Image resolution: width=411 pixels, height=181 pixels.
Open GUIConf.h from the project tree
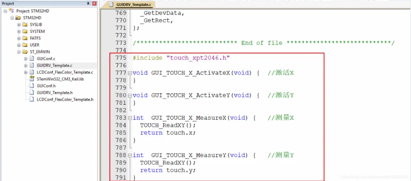tap(46, 86)
